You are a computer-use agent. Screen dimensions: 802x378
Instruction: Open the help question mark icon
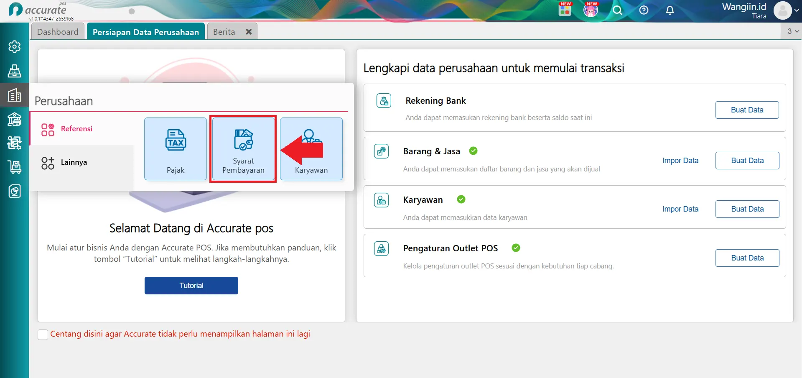[x=644, y=10]
